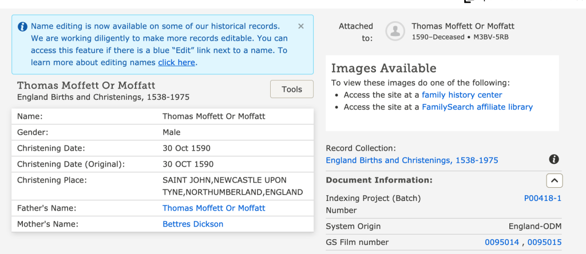586x254 pixels.
Task: Open attached person Thomas Moffett Or Moffatt
Action: pyautogui.click(x=462, y=26)
